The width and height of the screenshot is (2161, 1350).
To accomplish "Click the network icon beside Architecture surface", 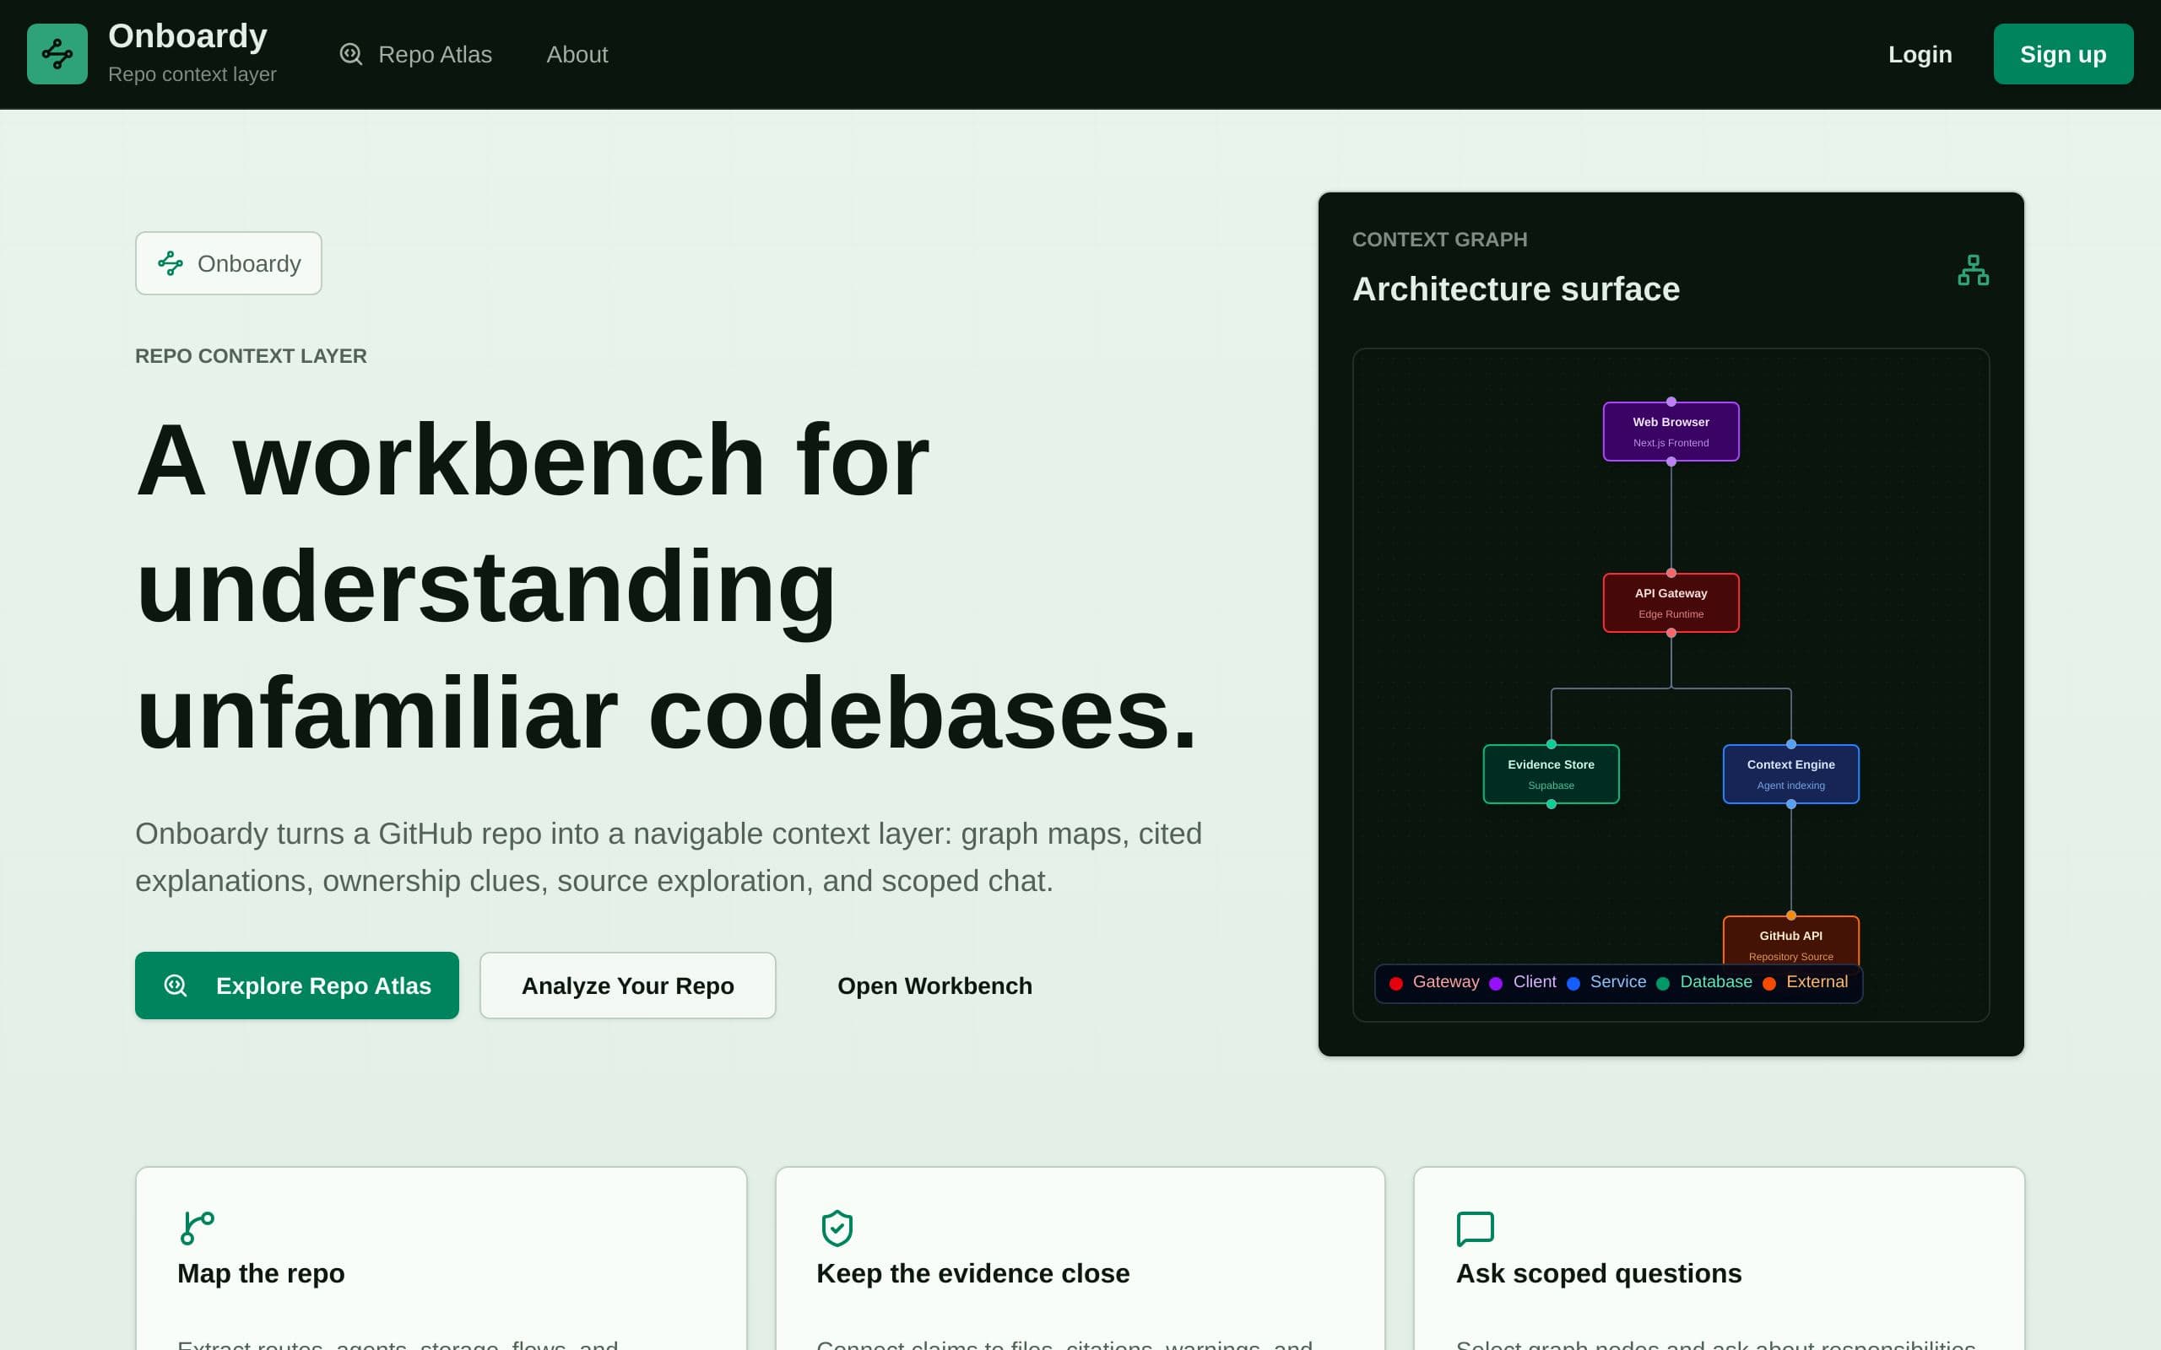I will (1974, 270).
